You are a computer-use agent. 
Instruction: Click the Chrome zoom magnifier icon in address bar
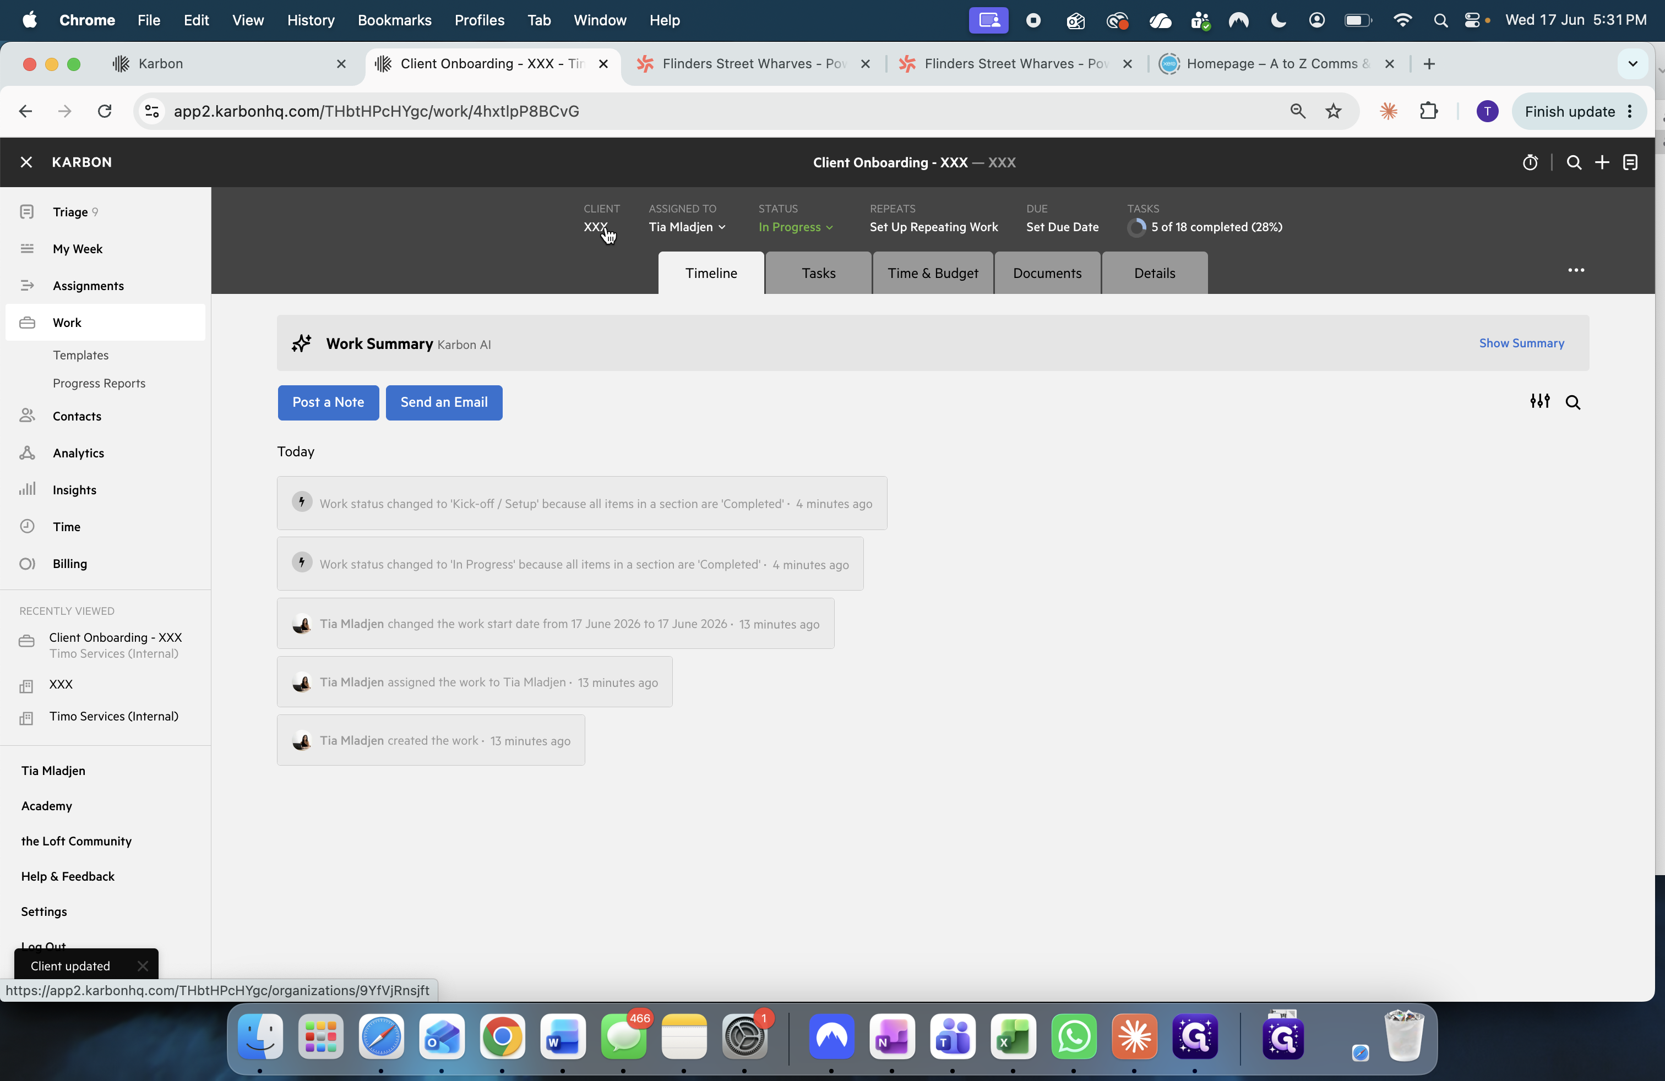pyautogui.click(x=1298, y=111)
